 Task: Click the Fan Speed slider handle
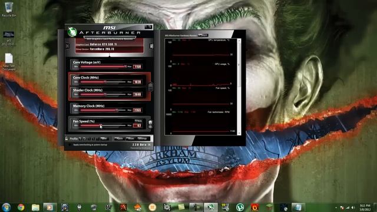(x=101, y=125)
